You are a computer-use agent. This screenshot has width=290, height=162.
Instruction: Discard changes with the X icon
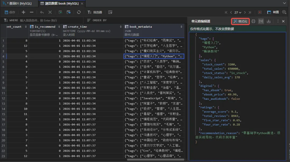[50, 12]
